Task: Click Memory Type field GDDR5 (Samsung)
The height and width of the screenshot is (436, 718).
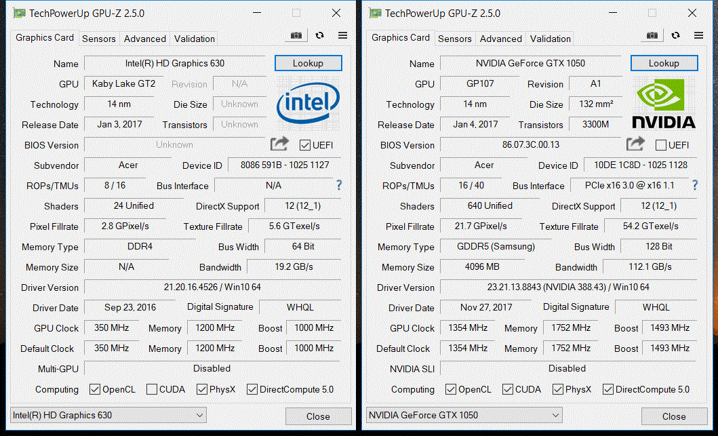Action: [496, 246]
